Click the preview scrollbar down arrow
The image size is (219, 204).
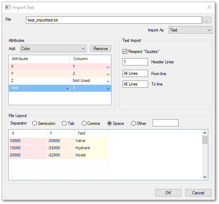(205, 177)
